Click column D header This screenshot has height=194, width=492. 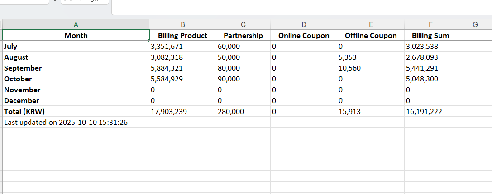click(303, 24)
